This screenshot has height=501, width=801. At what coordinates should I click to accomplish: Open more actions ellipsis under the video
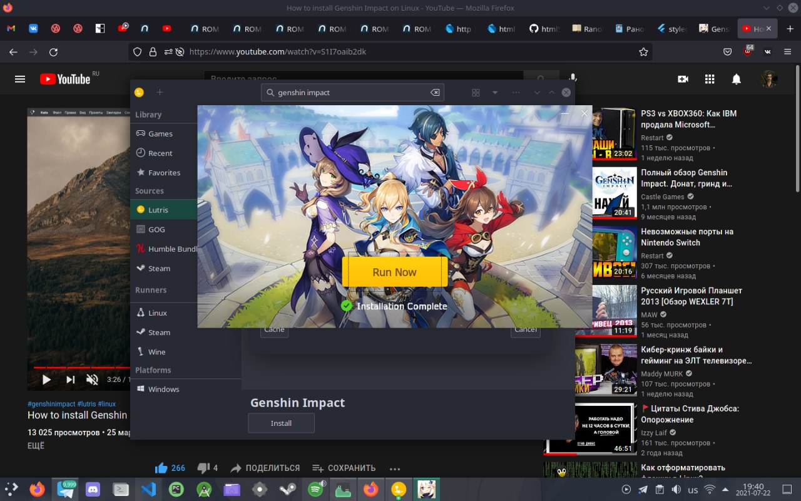coord(394,468)
